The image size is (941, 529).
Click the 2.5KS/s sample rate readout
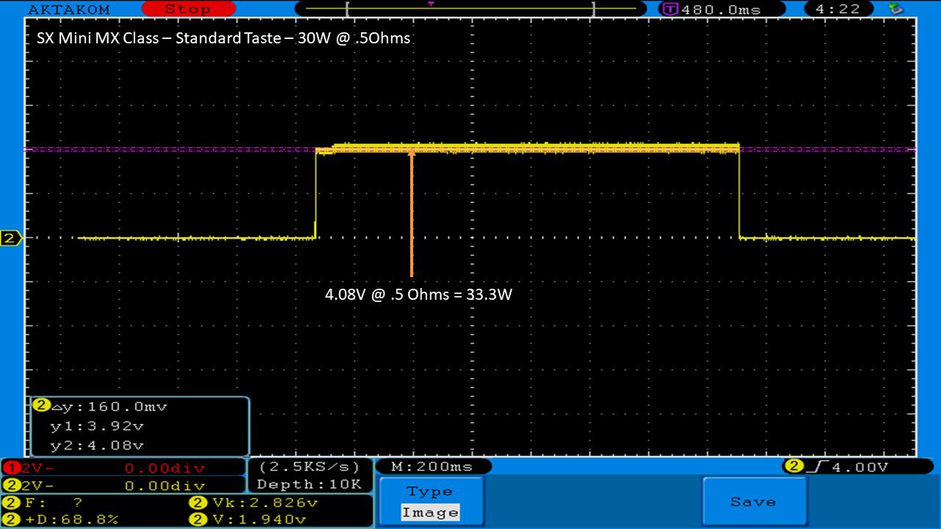pos(309,467)
